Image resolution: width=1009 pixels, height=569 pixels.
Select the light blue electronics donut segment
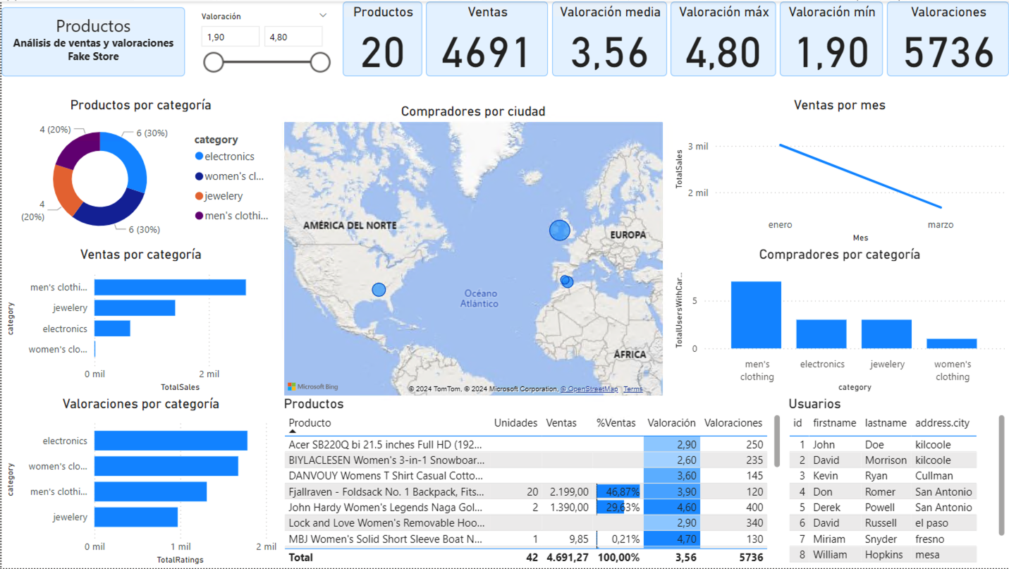[133, 161]
